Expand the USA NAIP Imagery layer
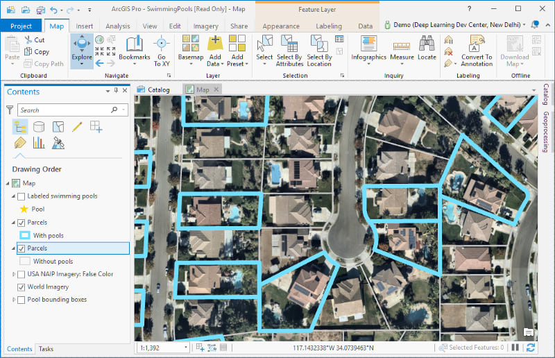 14,274
